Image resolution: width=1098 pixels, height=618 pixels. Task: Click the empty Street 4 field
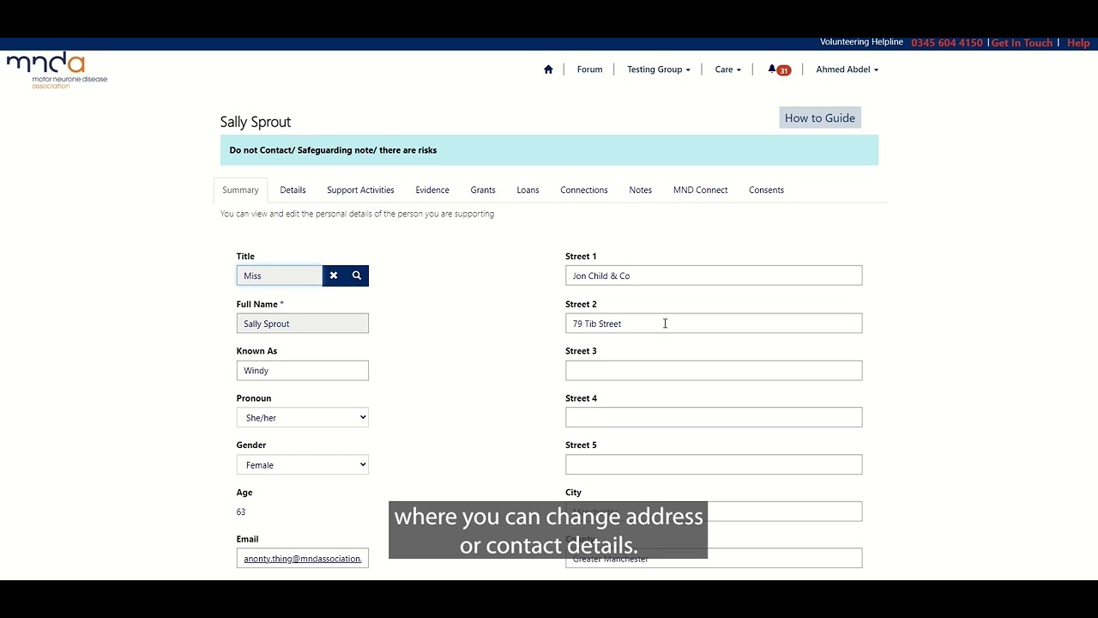(714, 417)
